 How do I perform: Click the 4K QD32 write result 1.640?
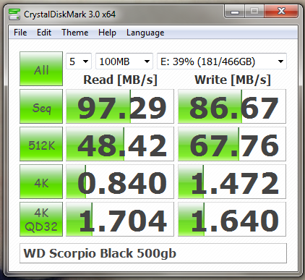[x=232, y=219]
